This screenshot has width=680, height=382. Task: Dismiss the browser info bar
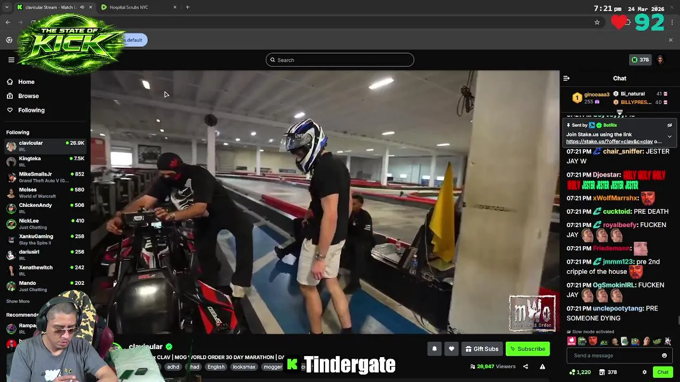pos(670,40)
